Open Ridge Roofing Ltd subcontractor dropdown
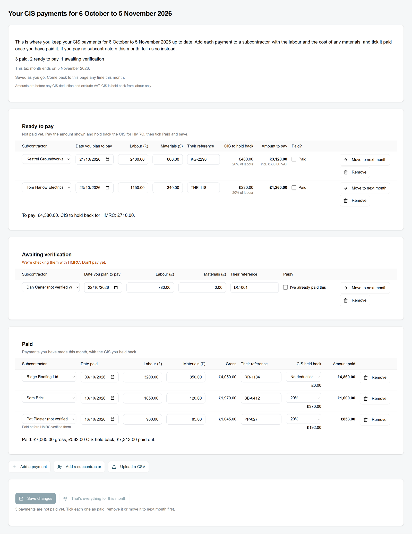Image resolution: width=412 pixels, height=534 pixels. [49, 377]
